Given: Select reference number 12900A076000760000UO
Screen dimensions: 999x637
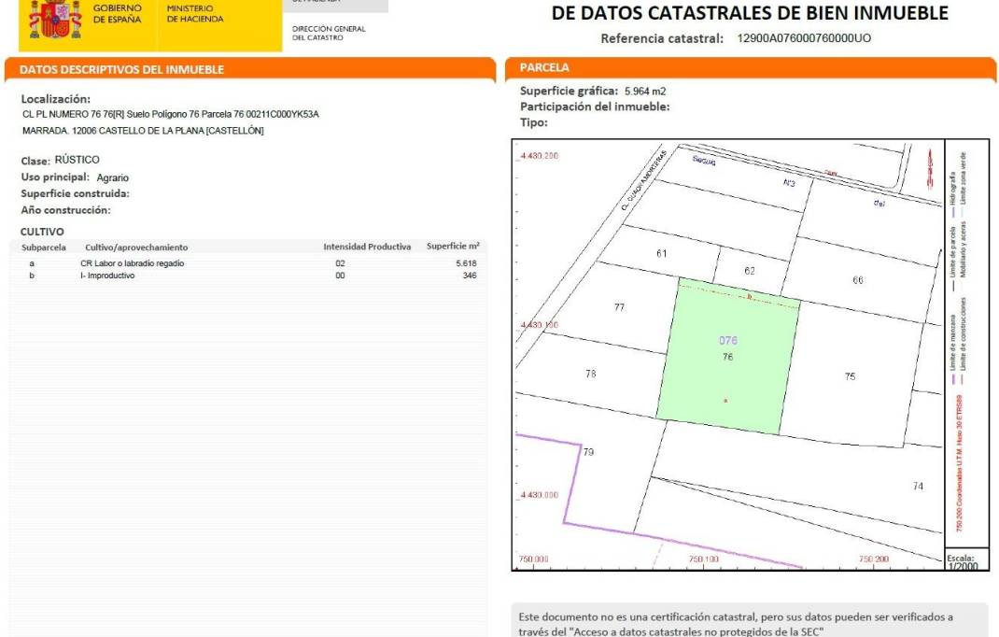Looking at the screenshot, I should [804, 38].
